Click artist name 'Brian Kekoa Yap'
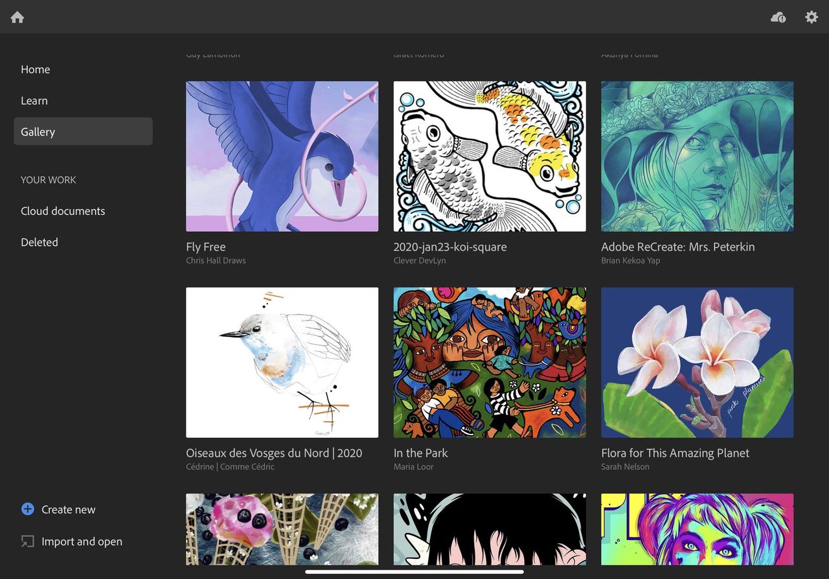Viewport: 829px width, 579px height. coord(631,260)
